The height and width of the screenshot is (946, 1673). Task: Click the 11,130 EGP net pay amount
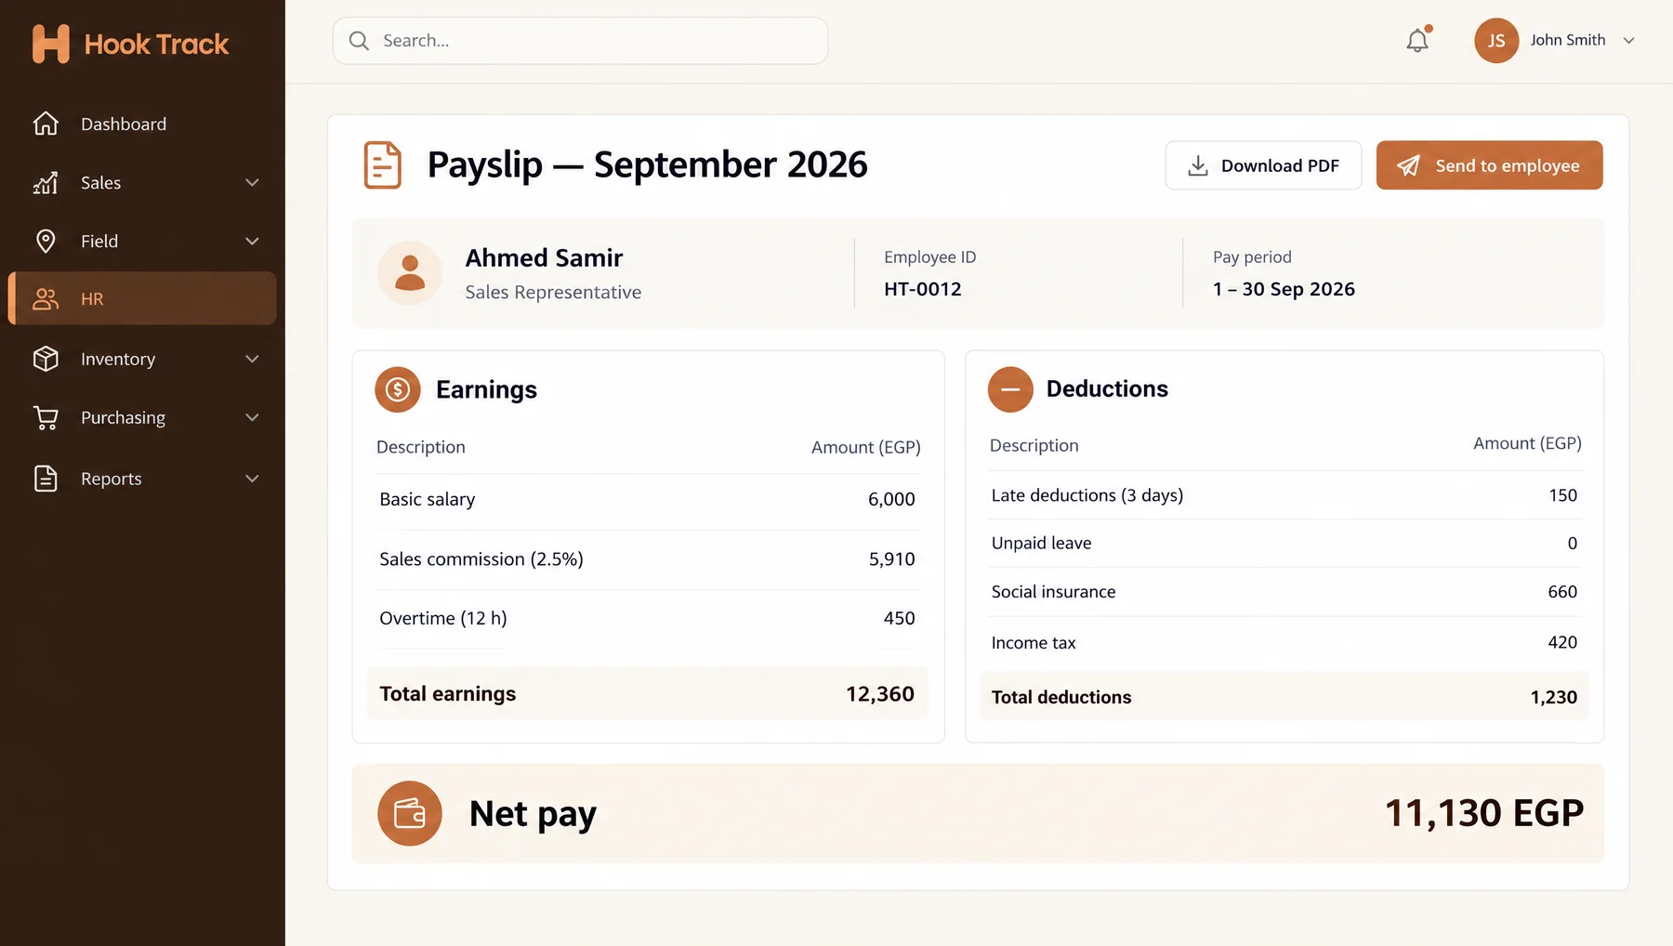1484,813
